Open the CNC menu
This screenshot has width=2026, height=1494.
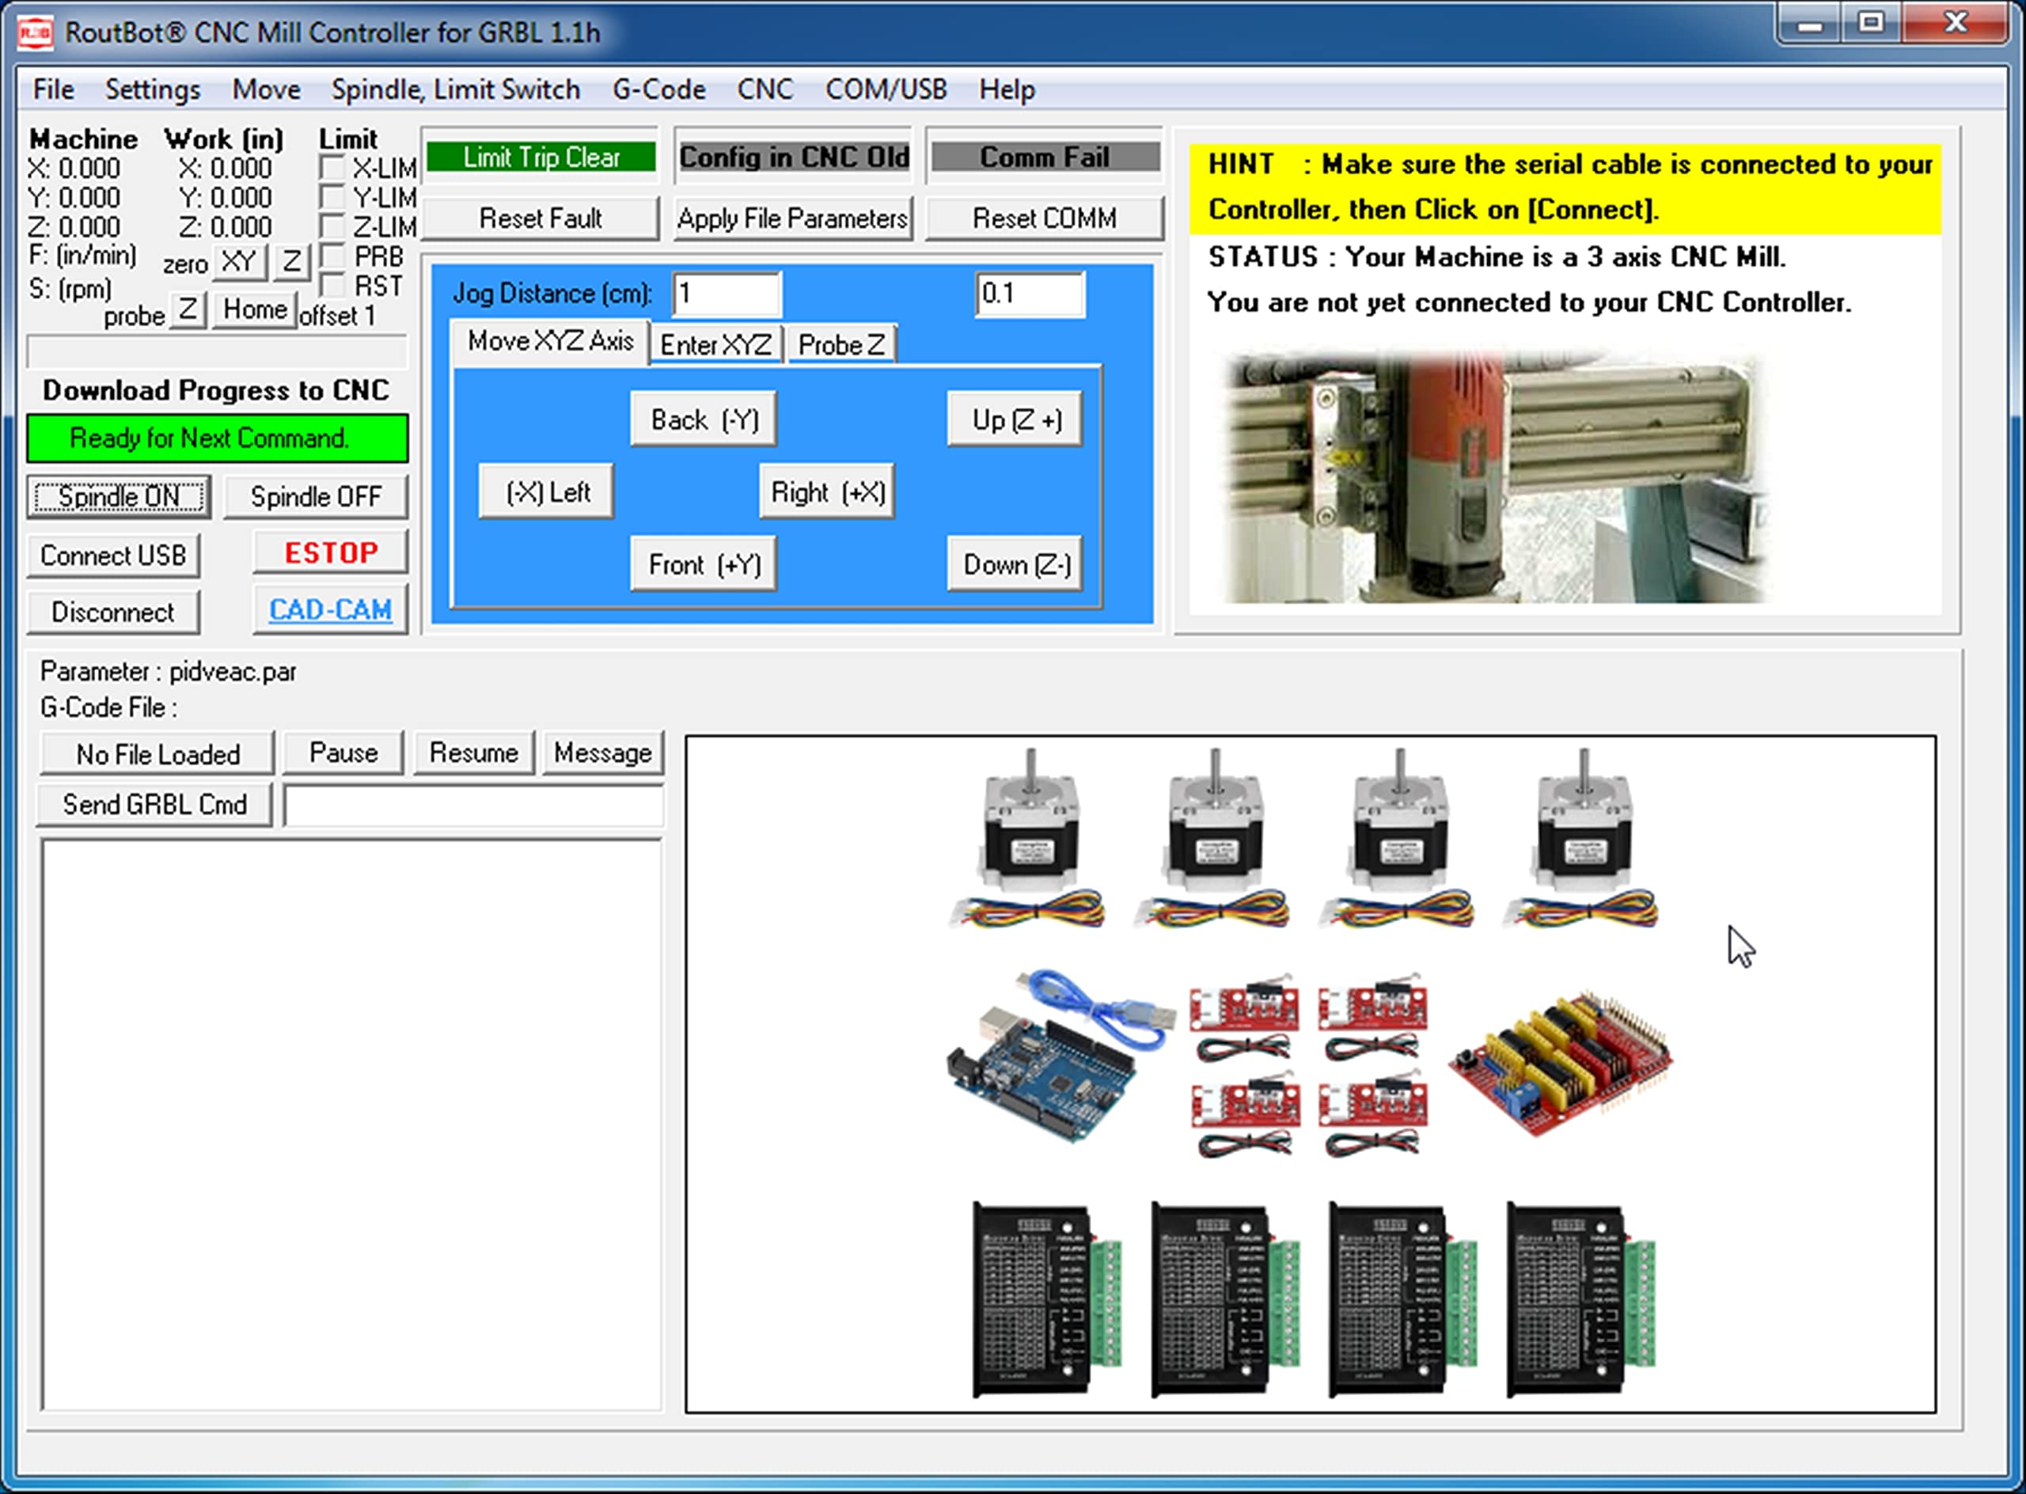click(764, 89)
